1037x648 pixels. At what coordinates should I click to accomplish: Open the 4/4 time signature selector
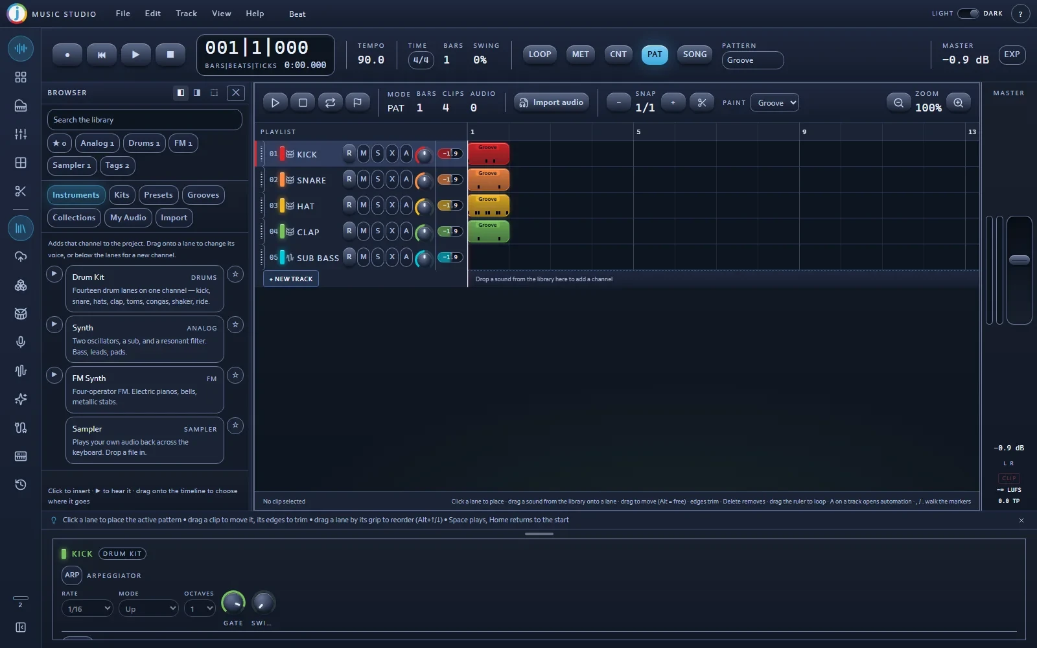tap(421, 60)
